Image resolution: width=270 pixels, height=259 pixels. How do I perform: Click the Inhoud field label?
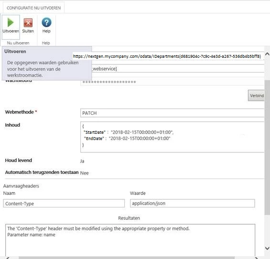coord(12,125)
